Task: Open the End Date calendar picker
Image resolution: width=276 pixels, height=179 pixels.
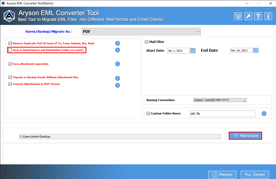Action: click(x=256, y=50)
